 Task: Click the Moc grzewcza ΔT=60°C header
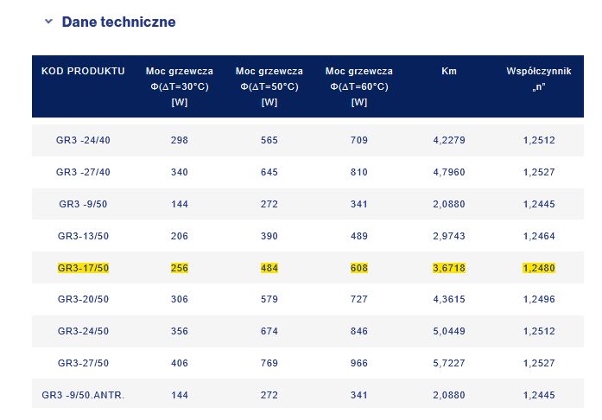[x=358, y=86]
